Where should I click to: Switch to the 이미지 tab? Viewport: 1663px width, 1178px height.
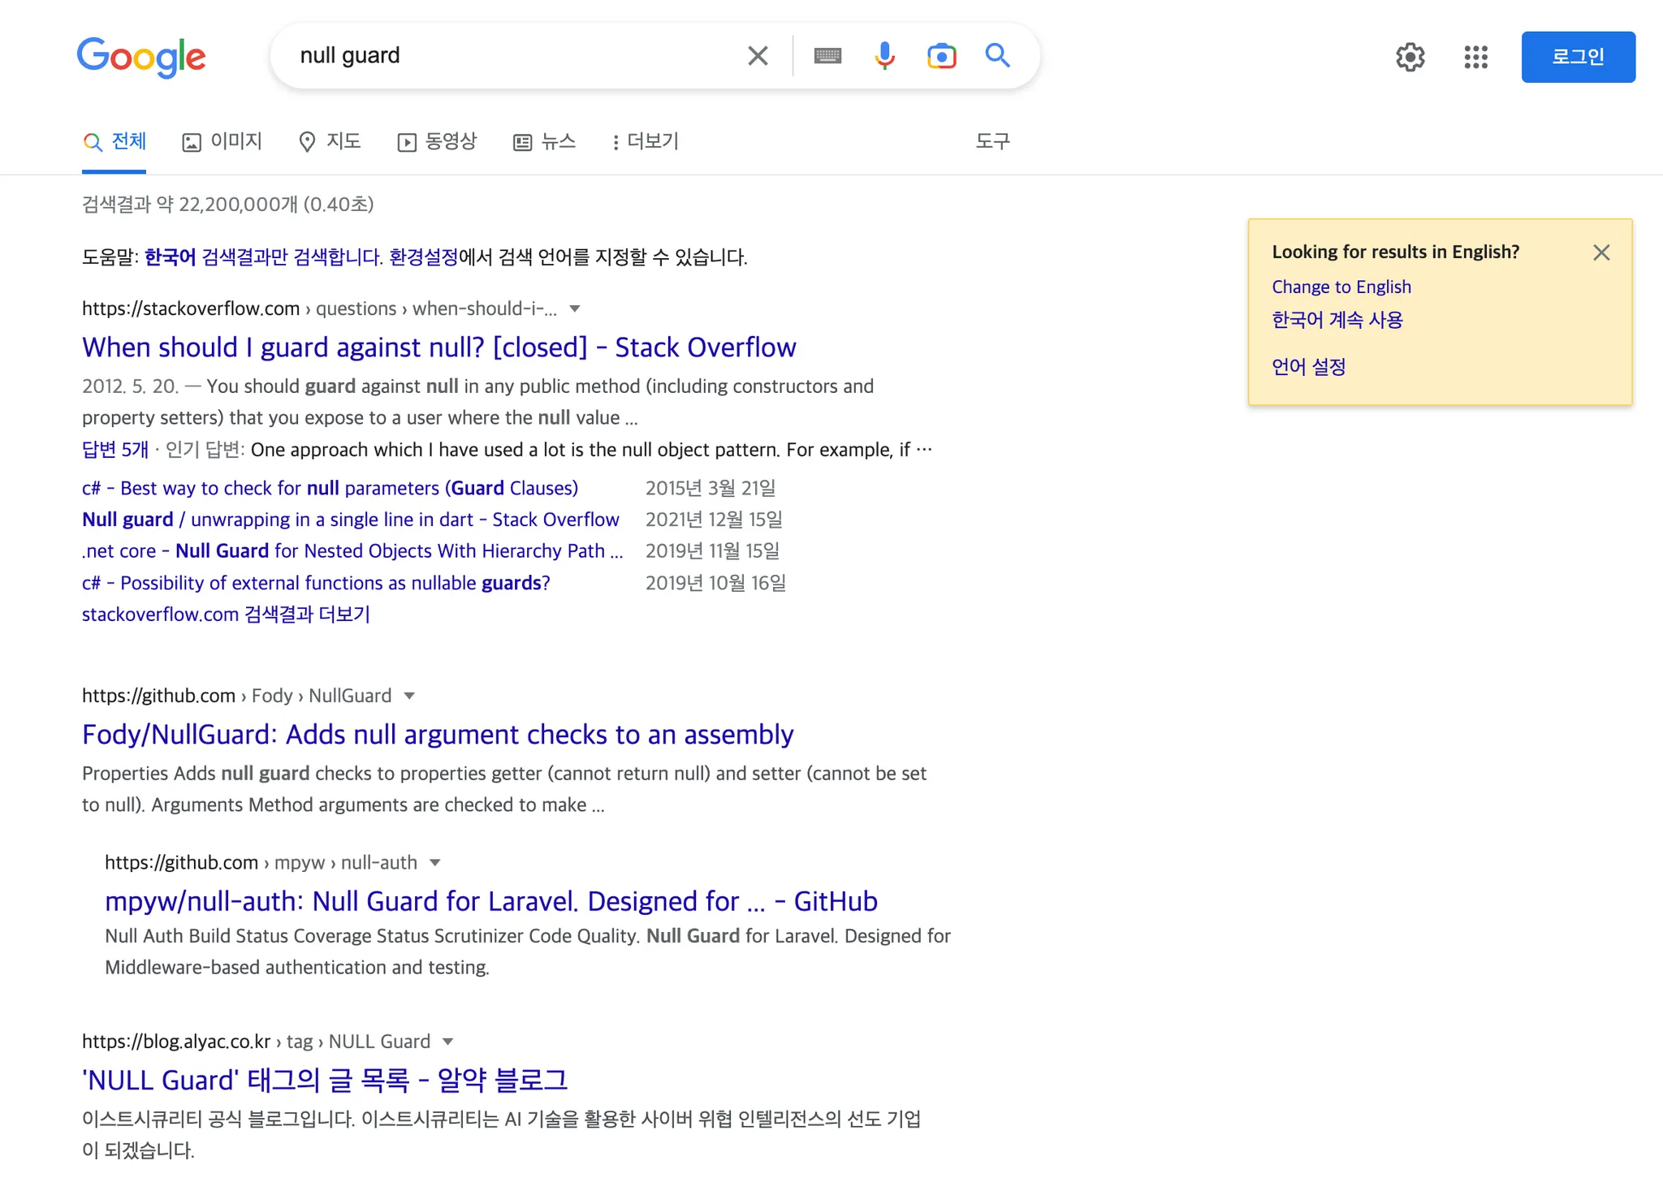point(222,142)
